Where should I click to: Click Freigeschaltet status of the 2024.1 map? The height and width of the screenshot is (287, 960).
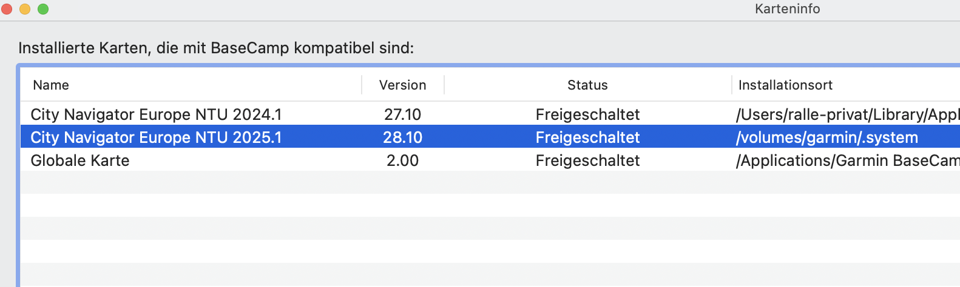587,114
